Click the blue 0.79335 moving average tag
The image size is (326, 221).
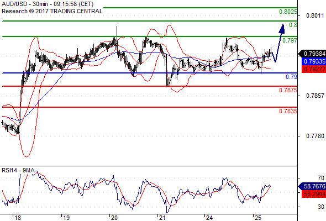(313, 61)
